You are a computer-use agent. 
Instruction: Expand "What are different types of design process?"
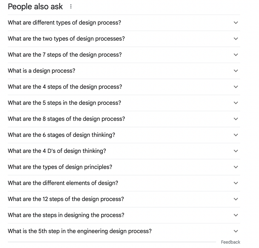236,23
